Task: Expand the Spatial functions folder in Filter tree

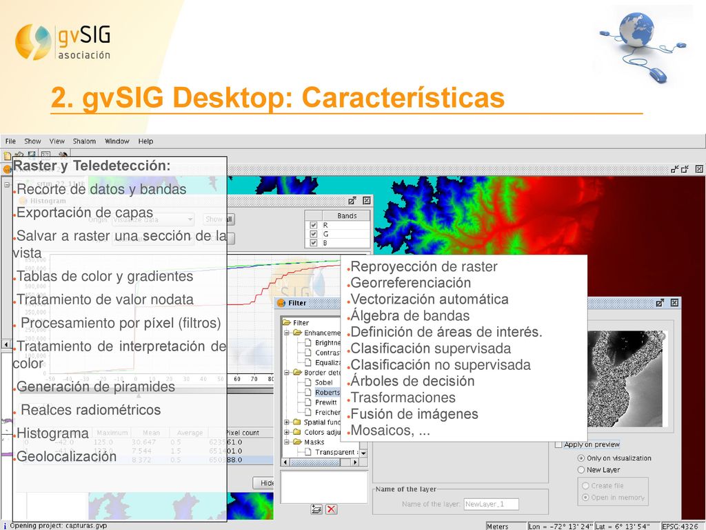Action: 286,422
